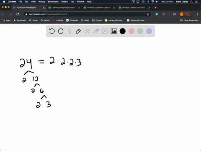Open the Edit menu
Viewport: 201px width, 151px height.
[26, 2]
